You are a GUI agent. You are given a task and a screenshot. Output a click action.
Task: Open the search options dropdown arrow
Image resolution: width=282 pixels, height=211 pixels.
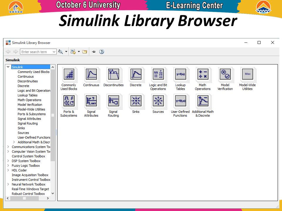pyautogui.click(x=66, y=52)
